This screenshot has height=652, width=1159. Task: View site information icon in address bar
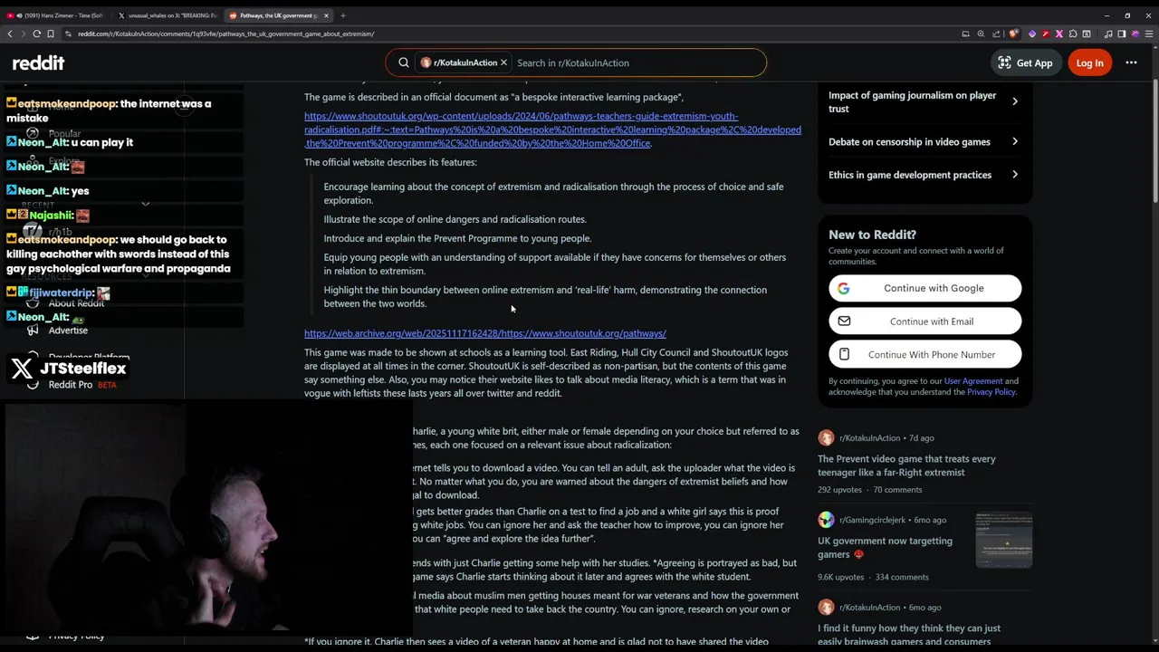tap(68, 34)
